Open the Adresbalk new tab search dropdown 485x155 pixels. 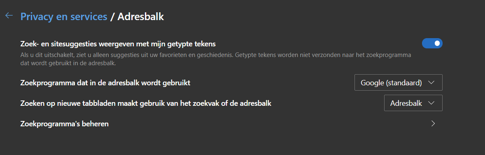(413, 103)
